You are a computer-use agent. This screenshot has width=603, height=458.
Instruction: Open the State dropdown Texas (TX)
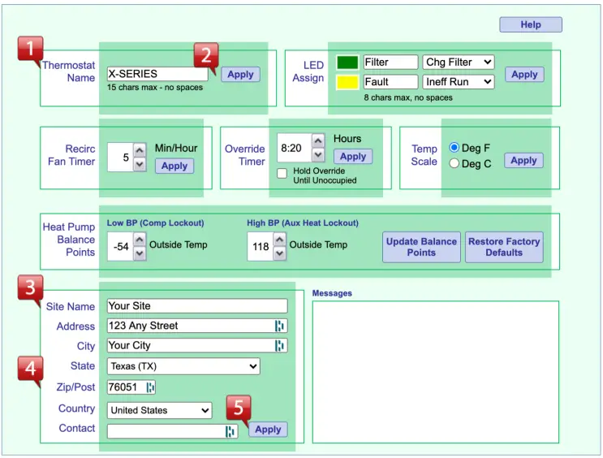(x=183, y=366)
